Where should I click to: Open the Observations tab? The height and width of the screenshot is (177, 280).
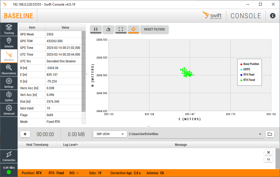(x=9, y=70)
